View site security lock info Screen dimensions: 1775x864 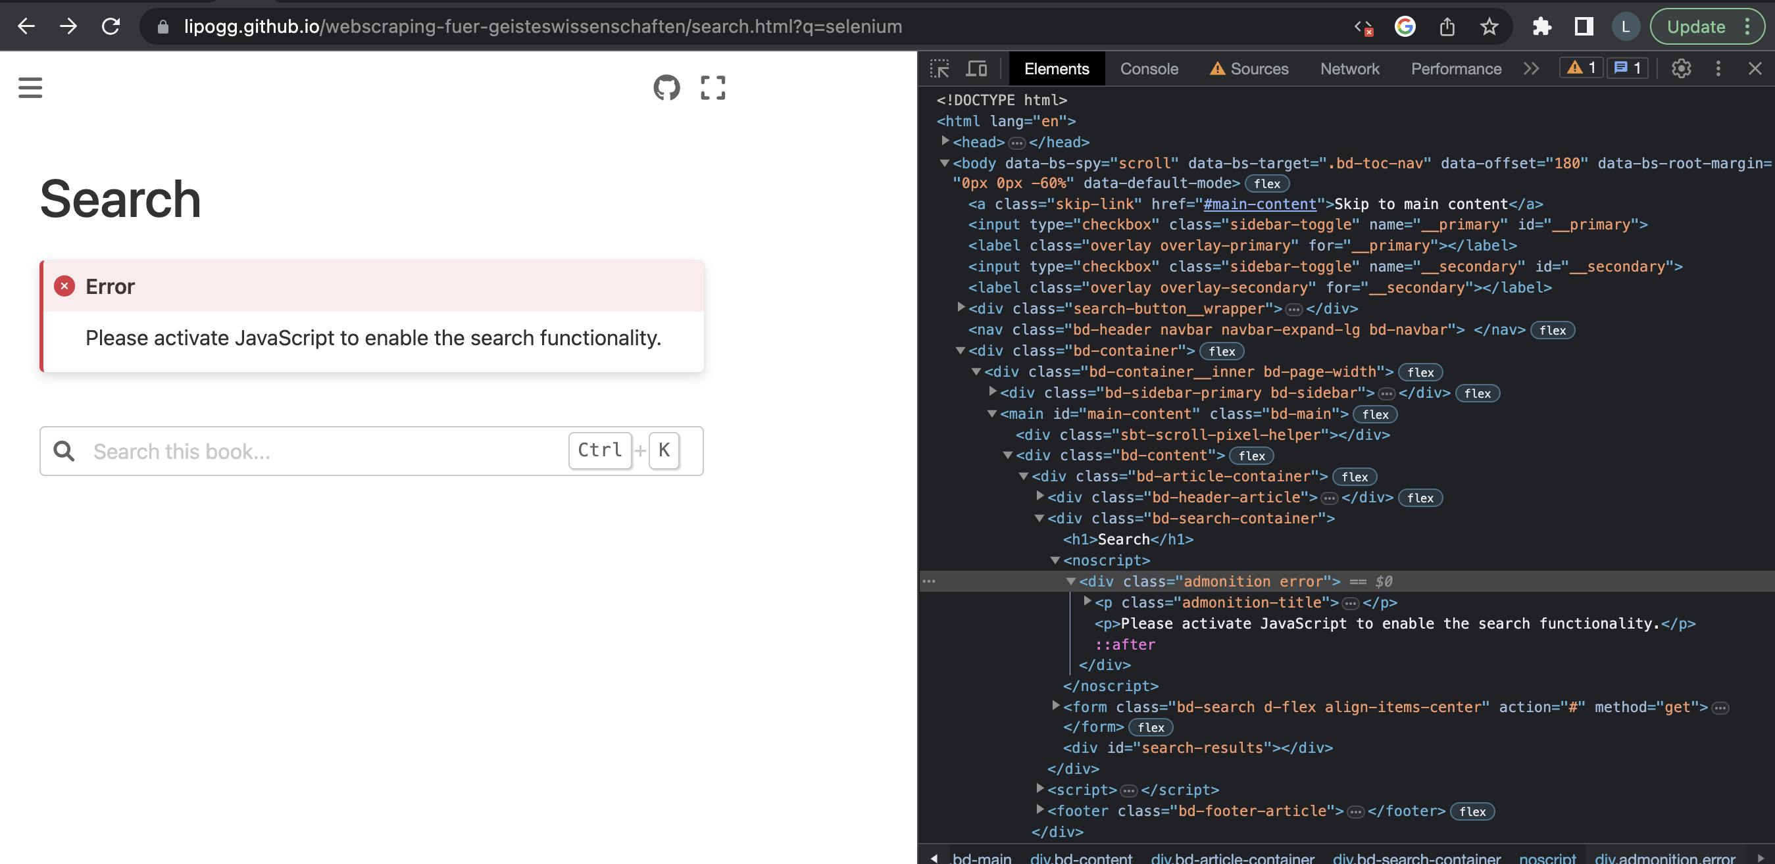click(x=162, y=27)
